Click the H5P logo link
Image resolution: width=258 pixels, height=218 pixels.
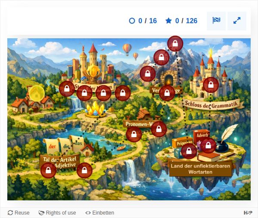coord(248,212)
